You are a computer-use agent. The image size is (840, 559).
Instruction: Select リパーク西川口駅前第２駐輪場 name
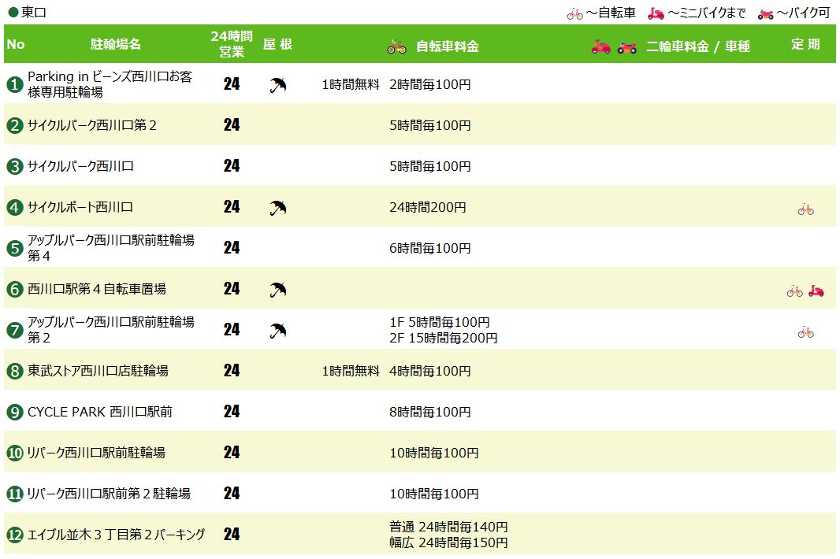click(x=109, y=494)
